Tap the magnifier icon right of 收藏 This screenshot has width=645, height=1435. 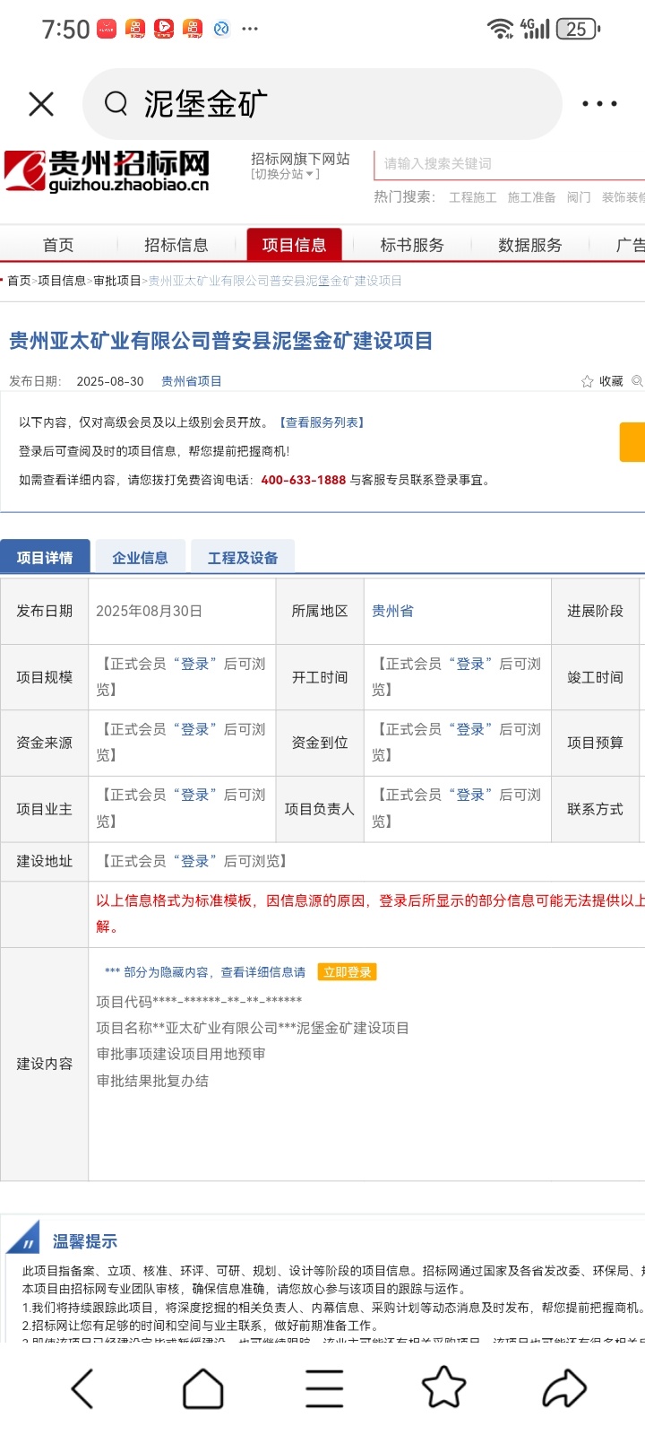click(637, 381)
